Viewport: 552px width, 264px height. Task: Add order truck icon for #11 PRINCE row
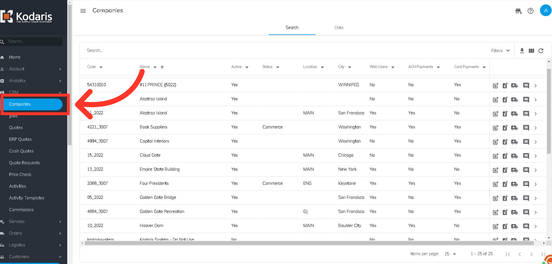coord(514,85)
